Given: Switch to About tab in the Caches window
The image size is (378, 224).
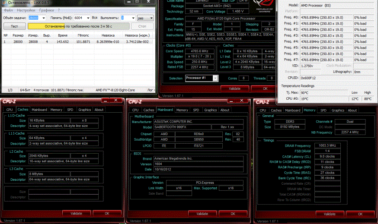Looking at the screenshot, I should pyautogui.click(x=99, y=110).
